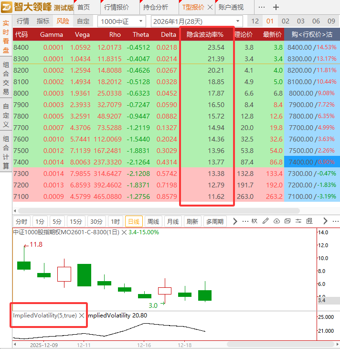Open 组合交易 in the left sidebar
This screenshot has width=340, height=349.
(6, 78)
